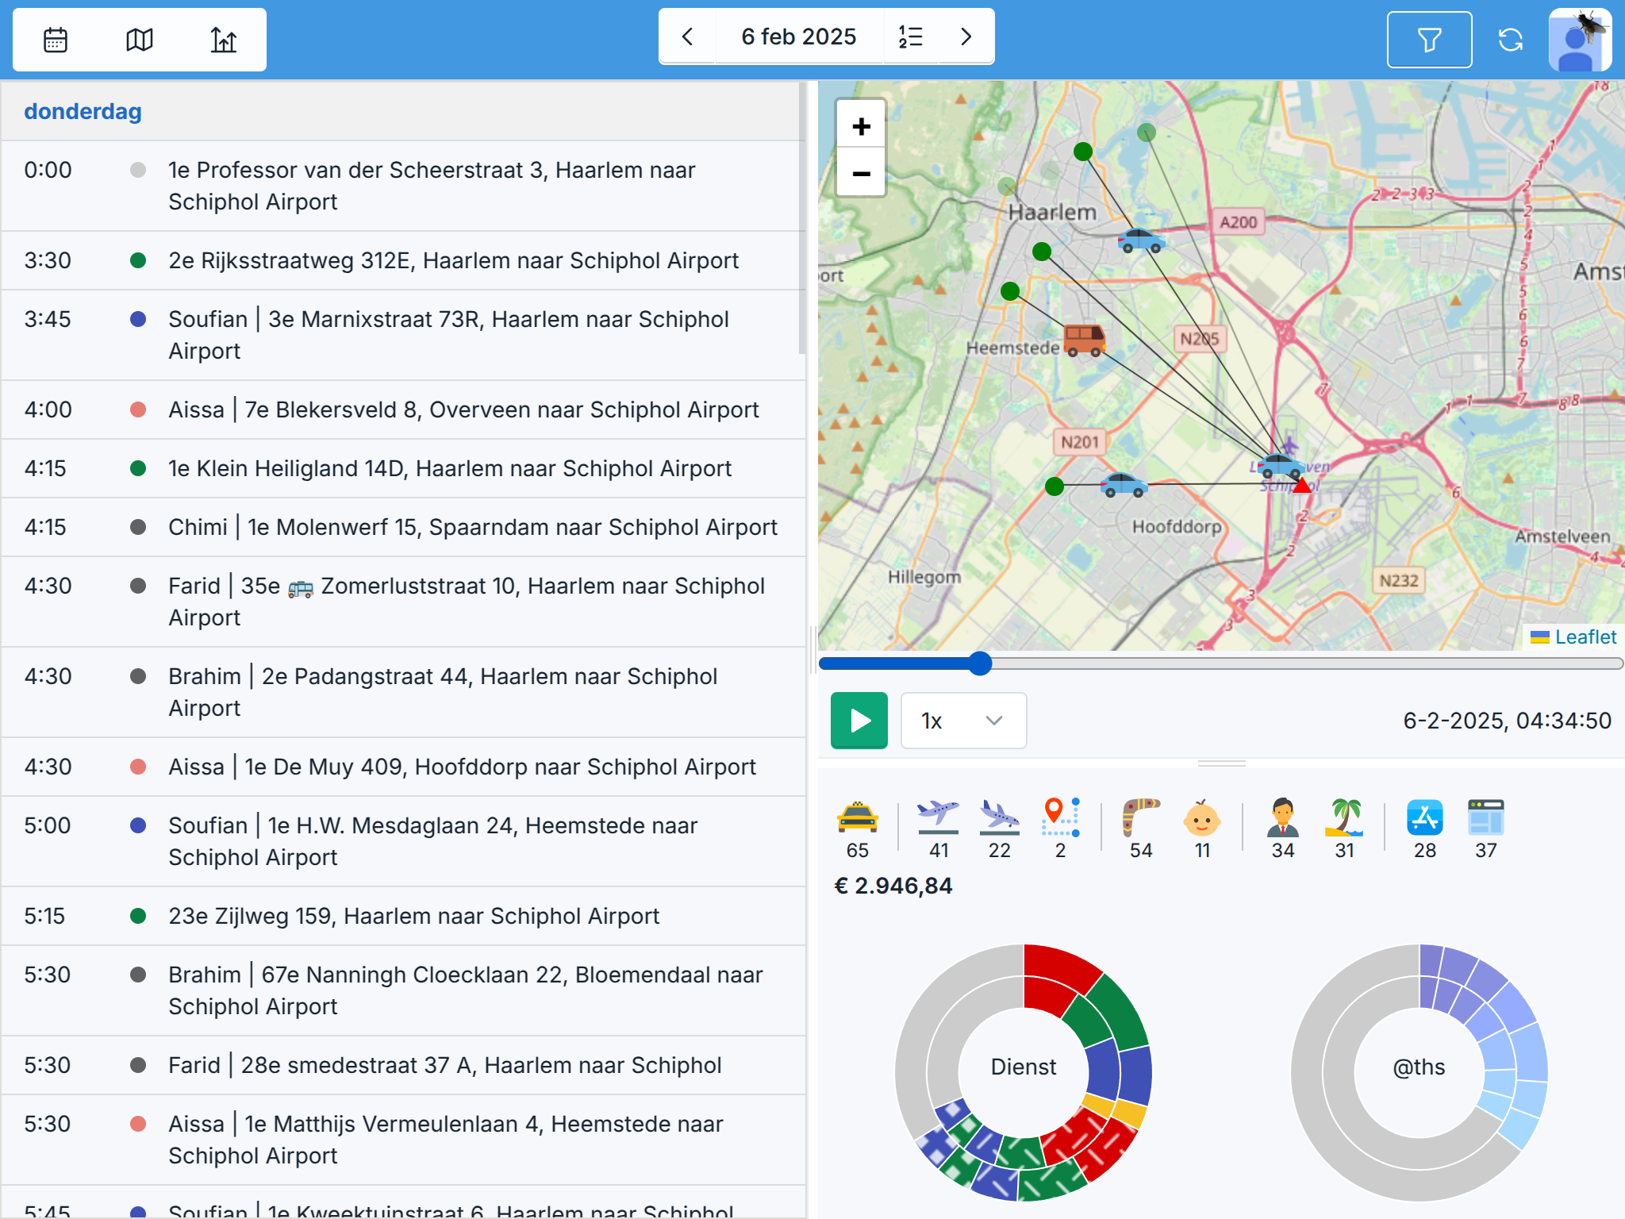Open Aissa's 4:00 Blekersveld 8 ride
Screen dimensions: 1625x1219
(x=403, y=410)
